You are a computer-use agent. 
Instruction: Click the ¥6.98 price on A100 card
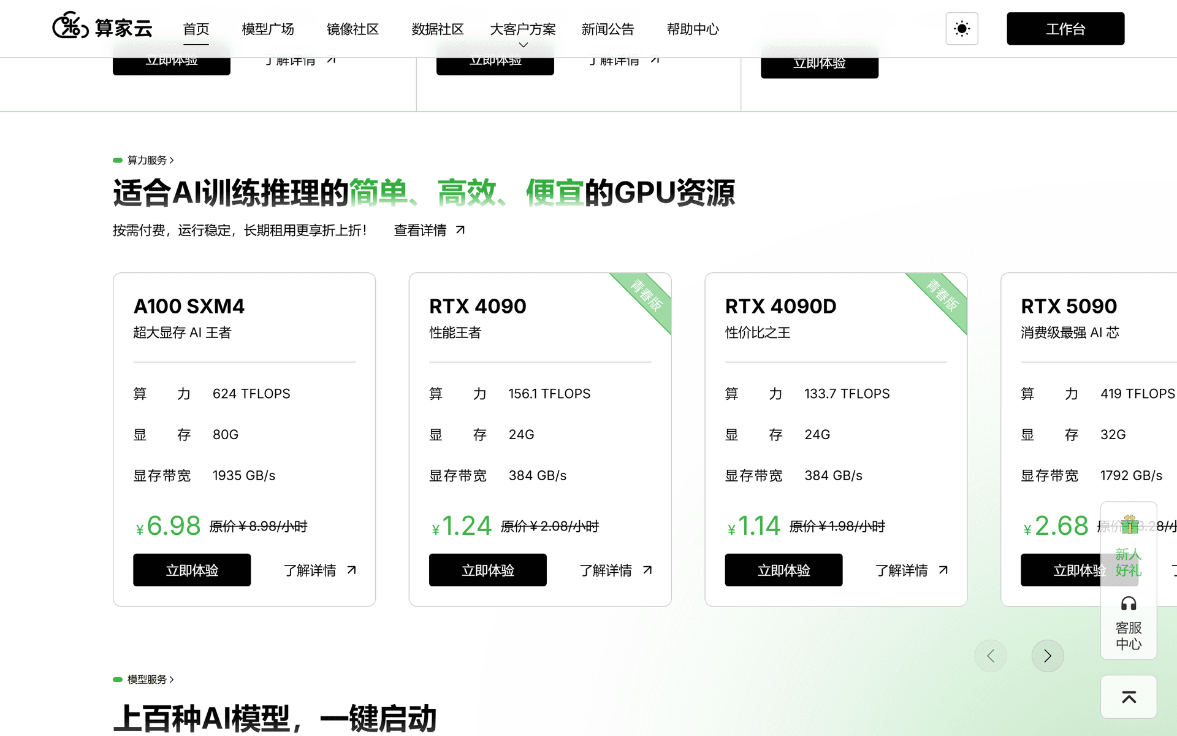tap(168, 526)
